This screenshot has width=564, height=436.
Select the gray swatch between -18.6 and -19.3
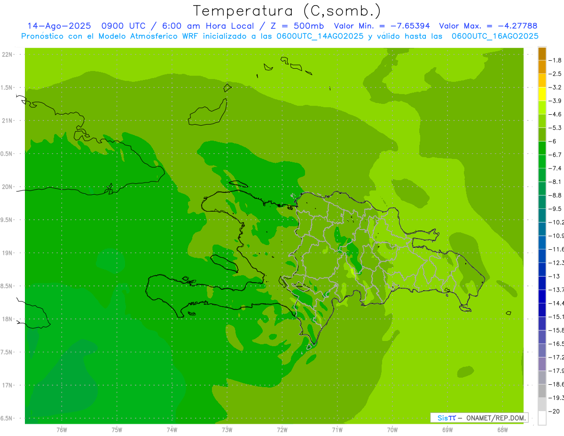tap(542, 391)
